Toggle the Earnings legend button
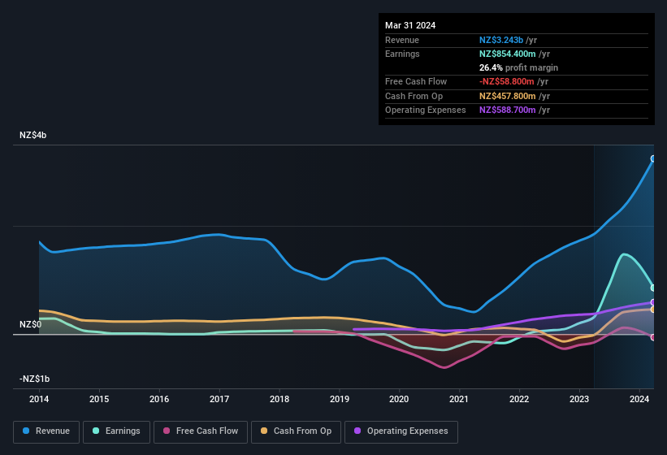Viewport: 667px width, 455px height. [116, 431]
